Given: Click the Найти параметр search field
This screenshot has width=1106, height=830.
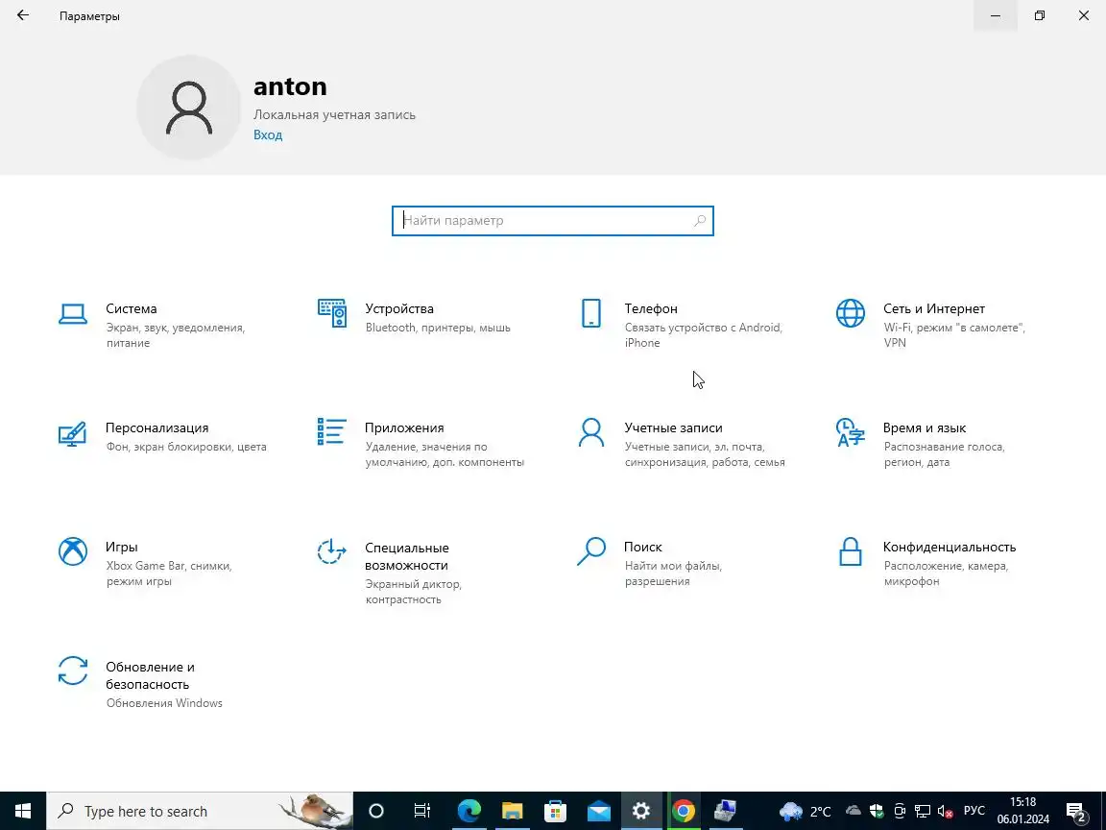Looking at the screenshot, I should [552, 221].
